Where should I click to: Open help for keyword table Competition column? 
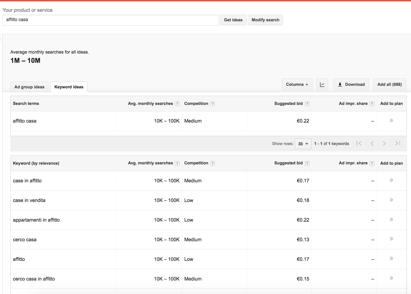click(213, 163)
